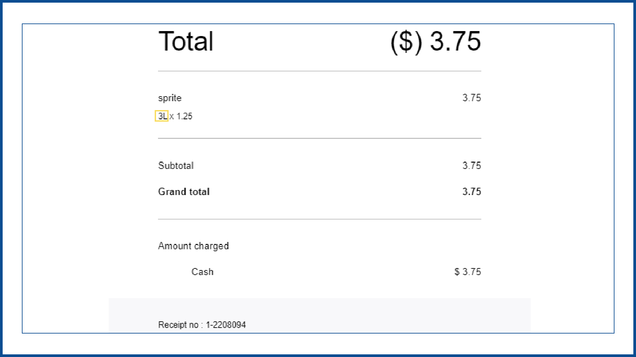Click the Subtotal amount 3.75
636x357 pixels.
coord(471,166)
